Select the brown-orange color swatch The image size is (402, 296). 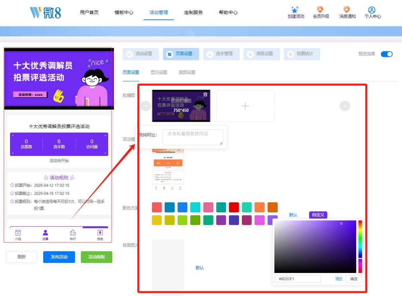click(272, 207)
